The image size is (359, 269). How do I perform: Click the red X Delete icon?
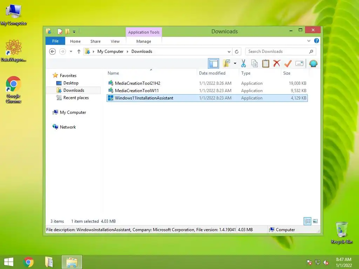tap(277, 63)
